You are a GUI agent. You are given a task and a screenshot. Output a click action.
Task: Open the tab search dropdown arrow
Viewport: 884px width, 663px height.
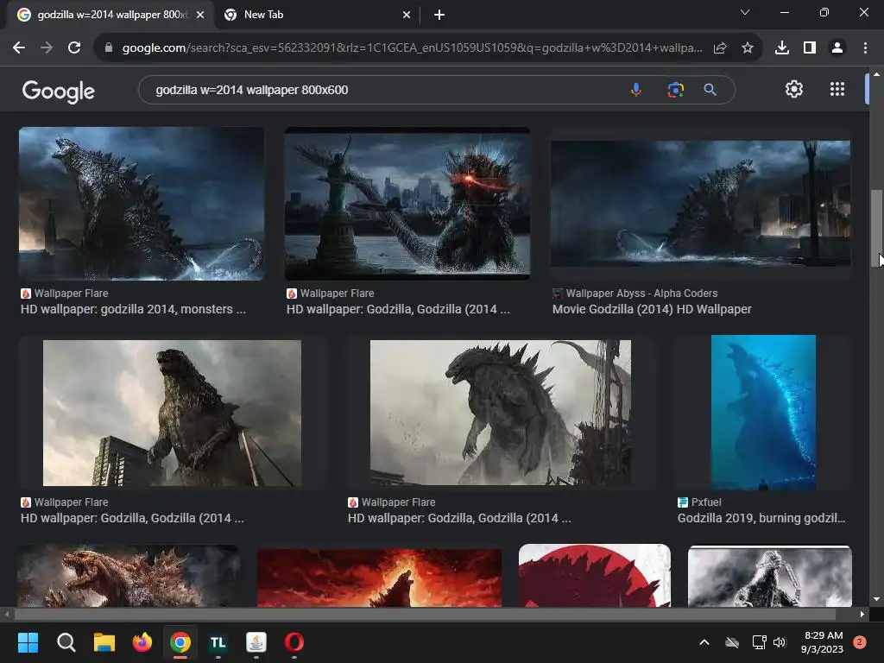tap(745, 12)
